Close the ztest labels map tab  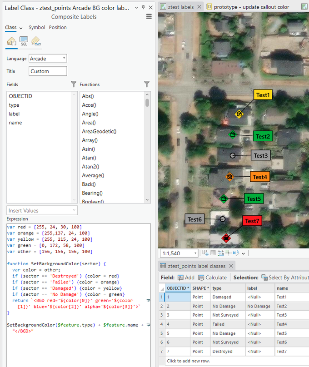click(x=199, y=7)
